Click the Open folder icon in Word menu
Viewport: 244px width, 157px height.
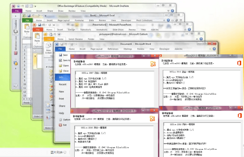(60, 66)
